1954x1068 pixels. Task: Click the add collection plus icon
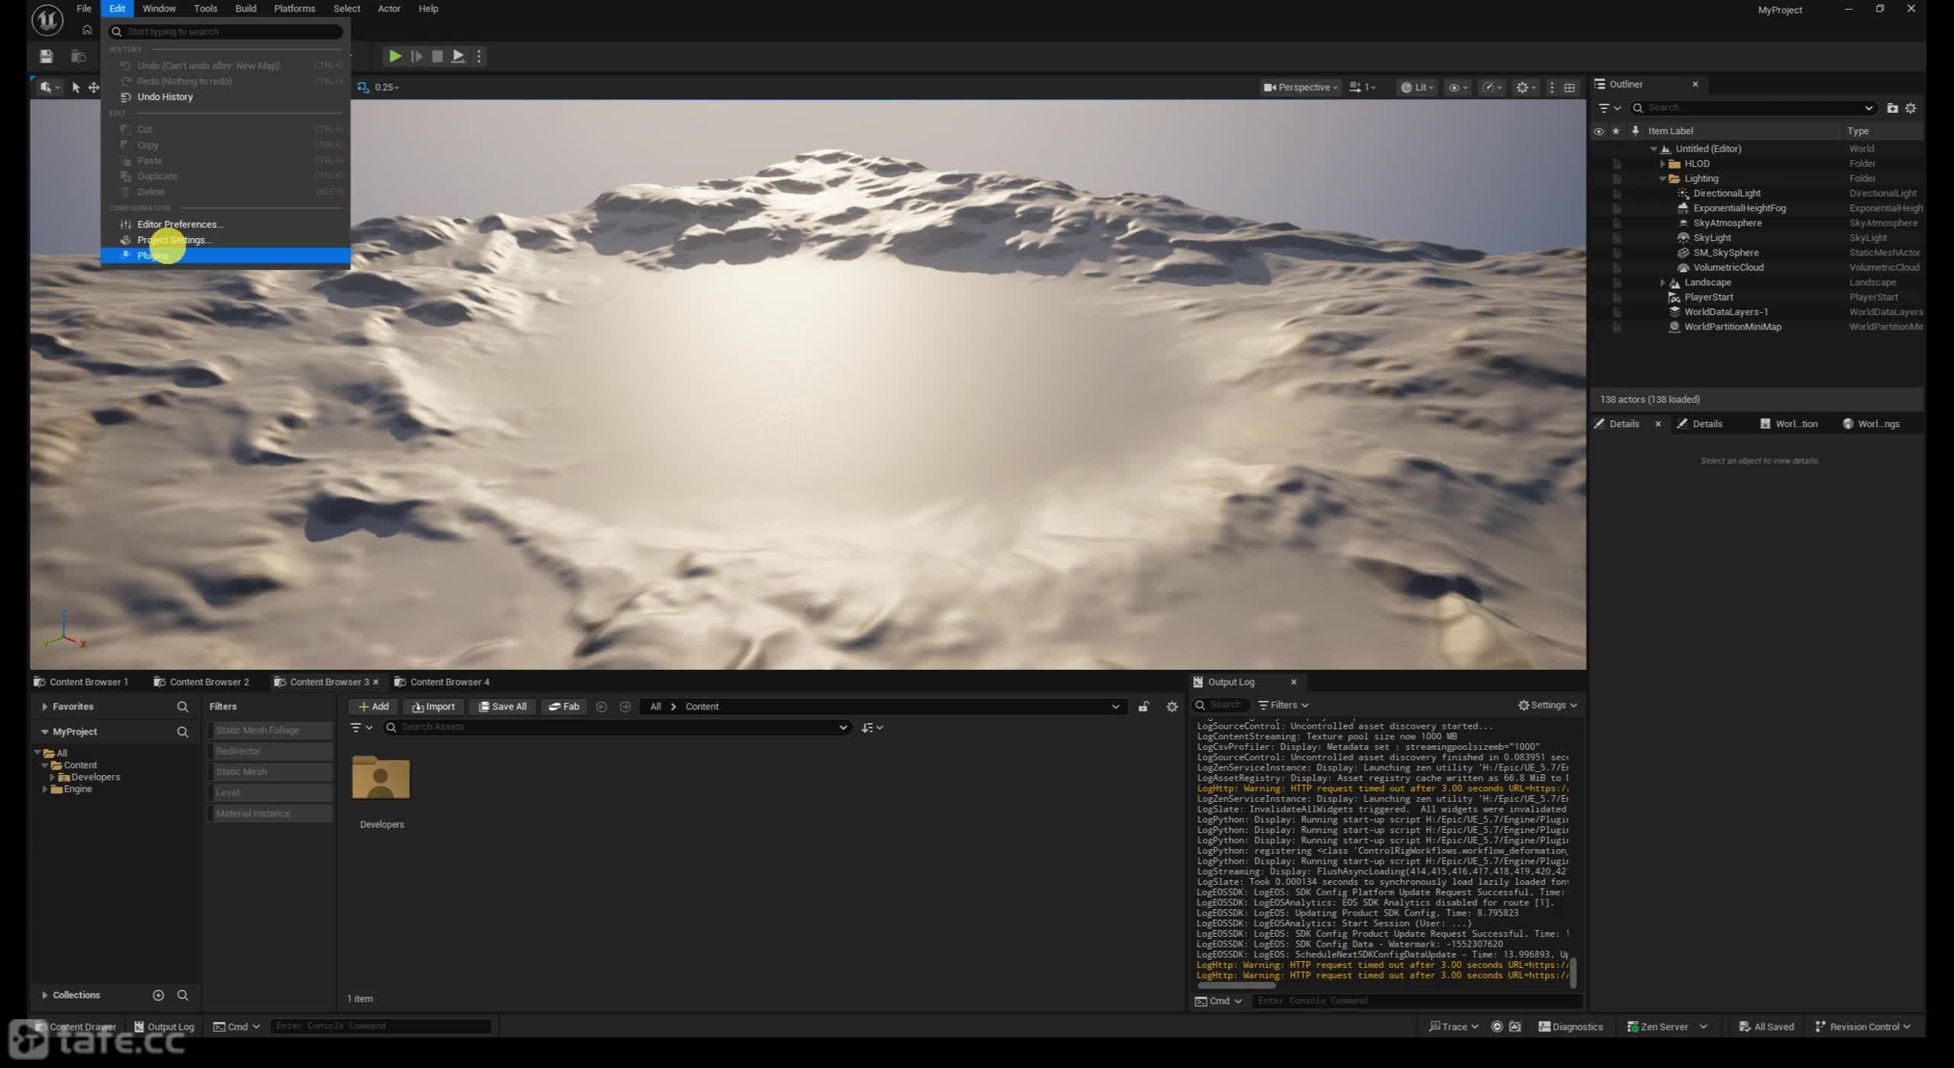159,995
